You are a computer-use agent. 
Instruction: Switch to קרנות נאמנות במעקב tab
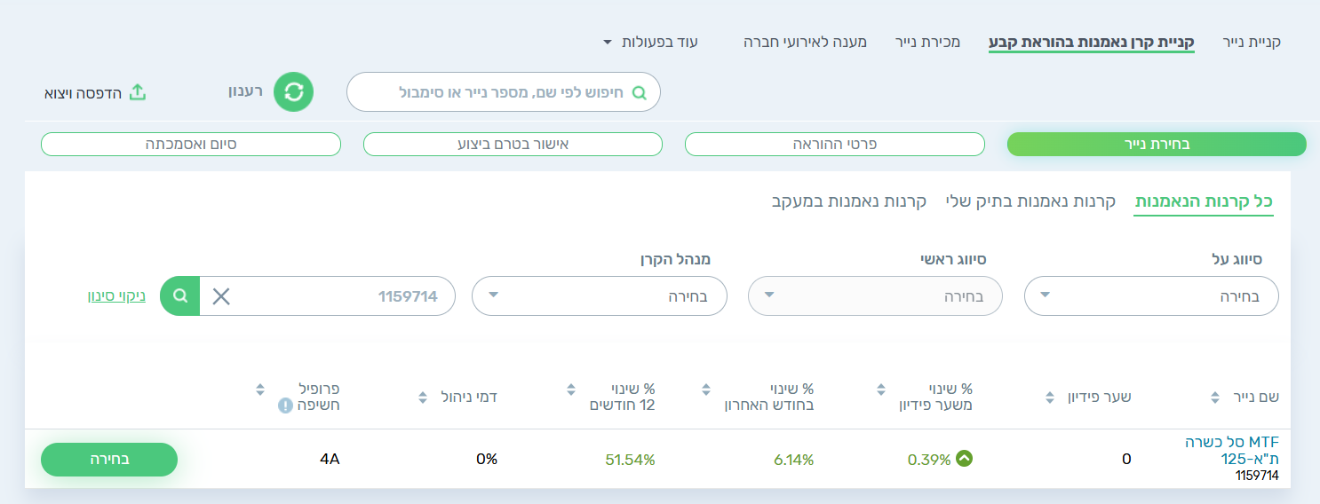(x=848, y=201)
